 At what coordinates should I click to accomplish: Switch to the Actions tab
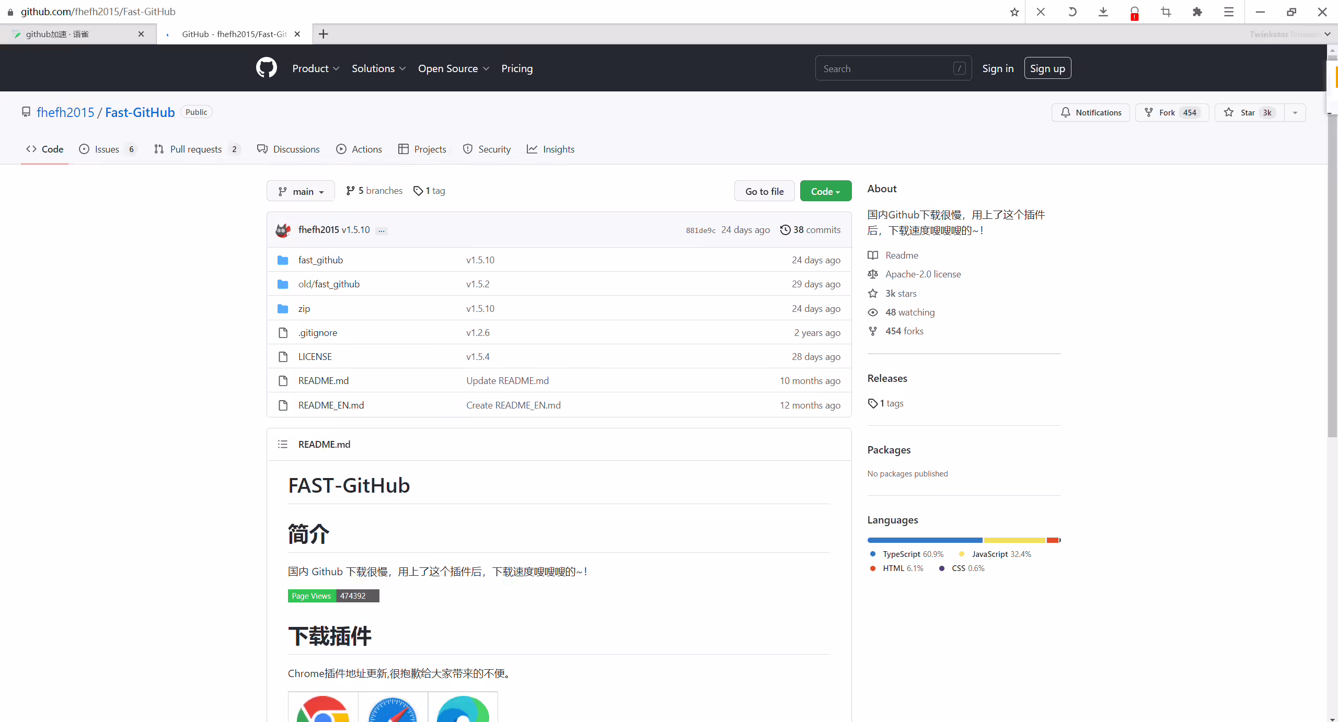pyautogui.click(x=359, y=149)
